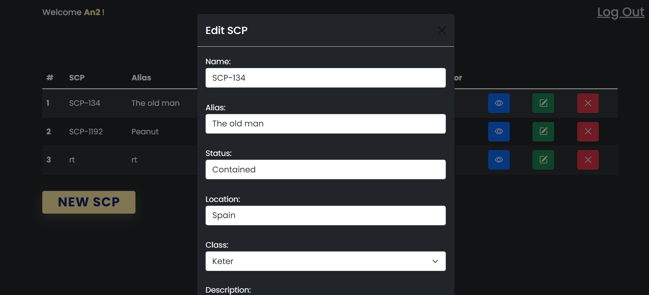
Task: Click the SCP column header
Action: tap(77, 78)
